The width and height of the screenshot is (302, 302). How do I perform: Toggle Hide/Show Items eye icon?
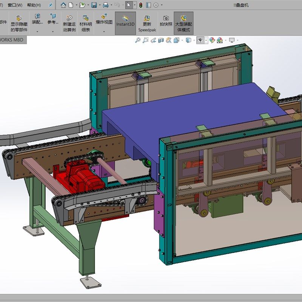click(x=200, y=40)
